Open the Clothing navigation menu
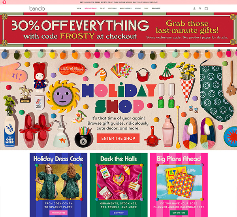The image size is (237, 217). click(112, 8)
